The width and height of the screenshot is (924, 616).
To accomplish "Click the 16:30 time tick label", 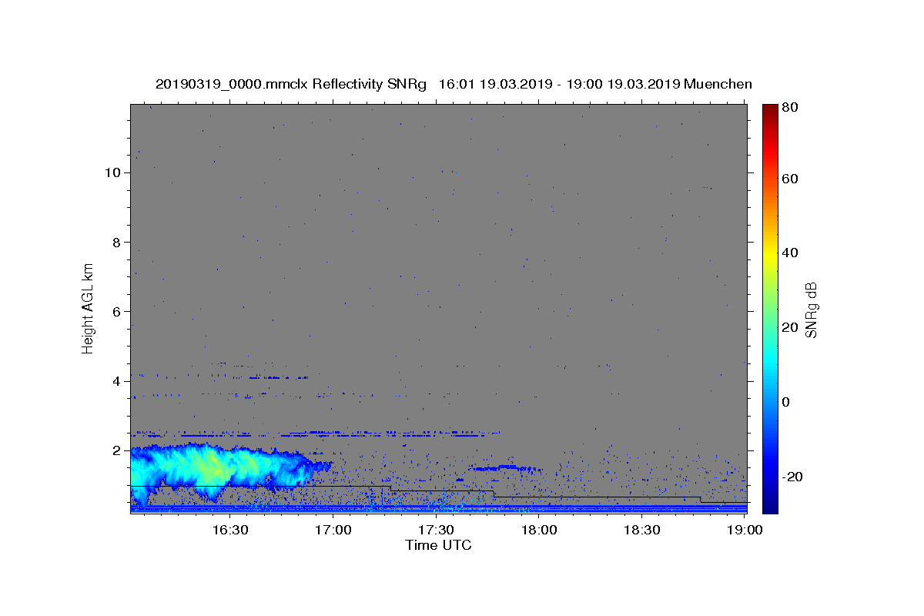I will 229,530.
